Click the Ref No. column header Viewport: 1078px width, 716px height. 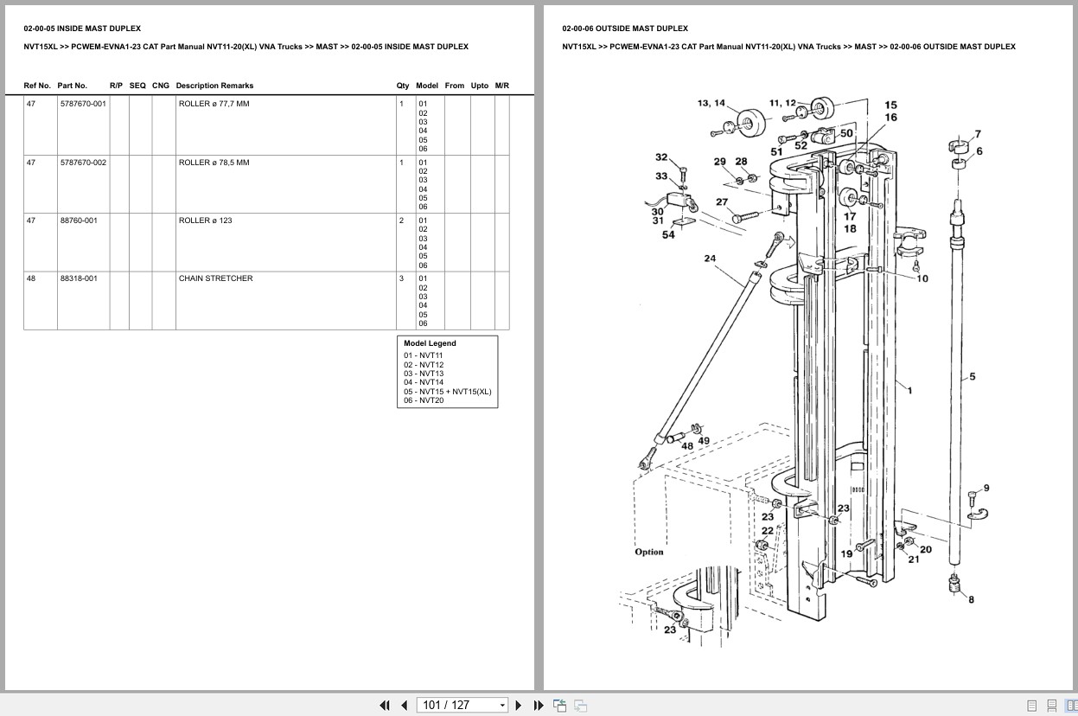37,86
